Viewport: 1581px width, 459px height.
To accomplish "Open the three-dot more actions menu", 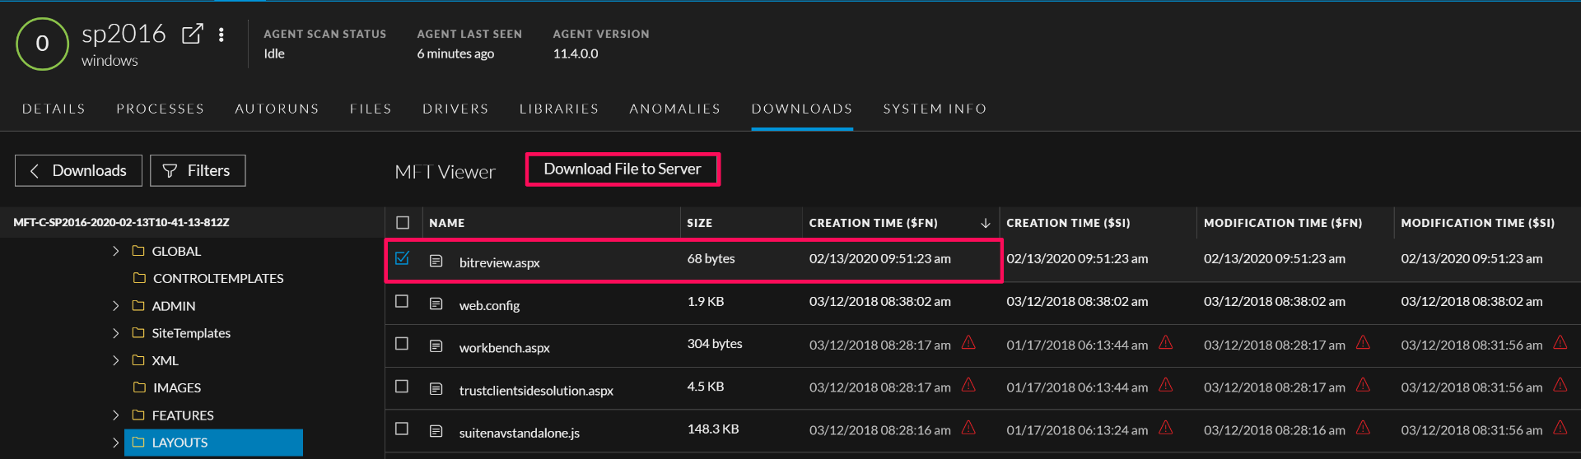I will (221, 35).
